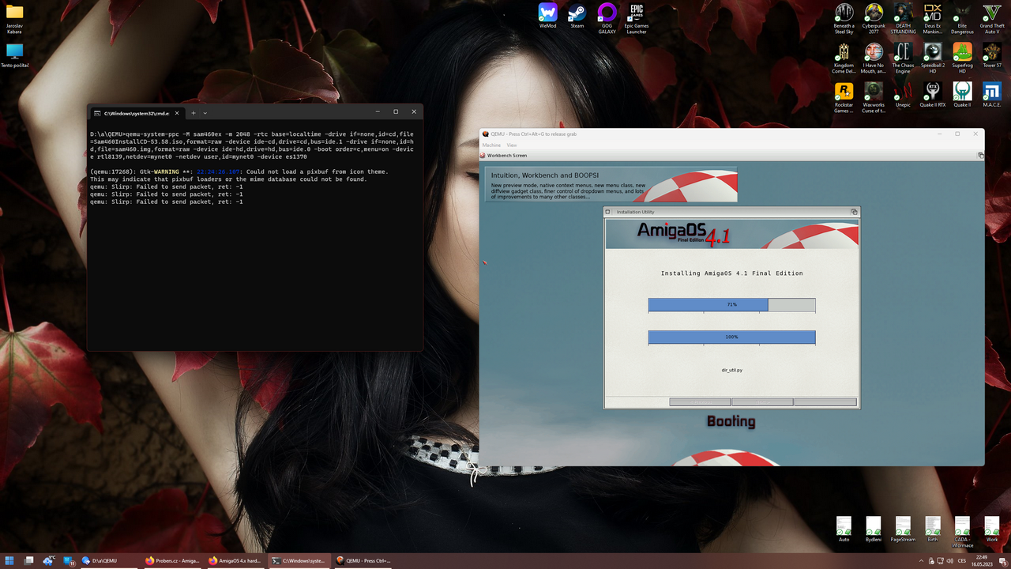Image resolution: width=1011 pixels, height=569 pixels.
Task: Click the 71% overall progress bar
Action: [x=731, y=304]
